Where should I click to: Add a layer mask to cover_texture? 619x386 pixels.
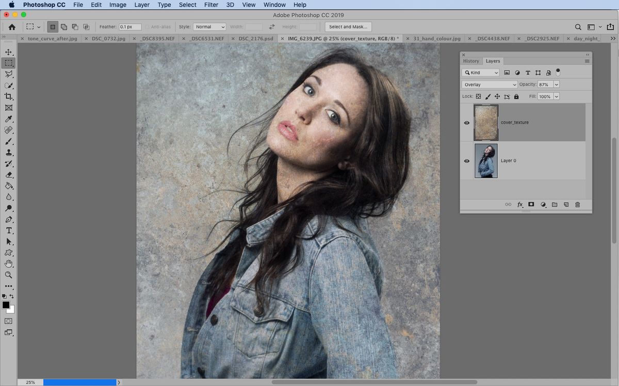coord(531,205)
